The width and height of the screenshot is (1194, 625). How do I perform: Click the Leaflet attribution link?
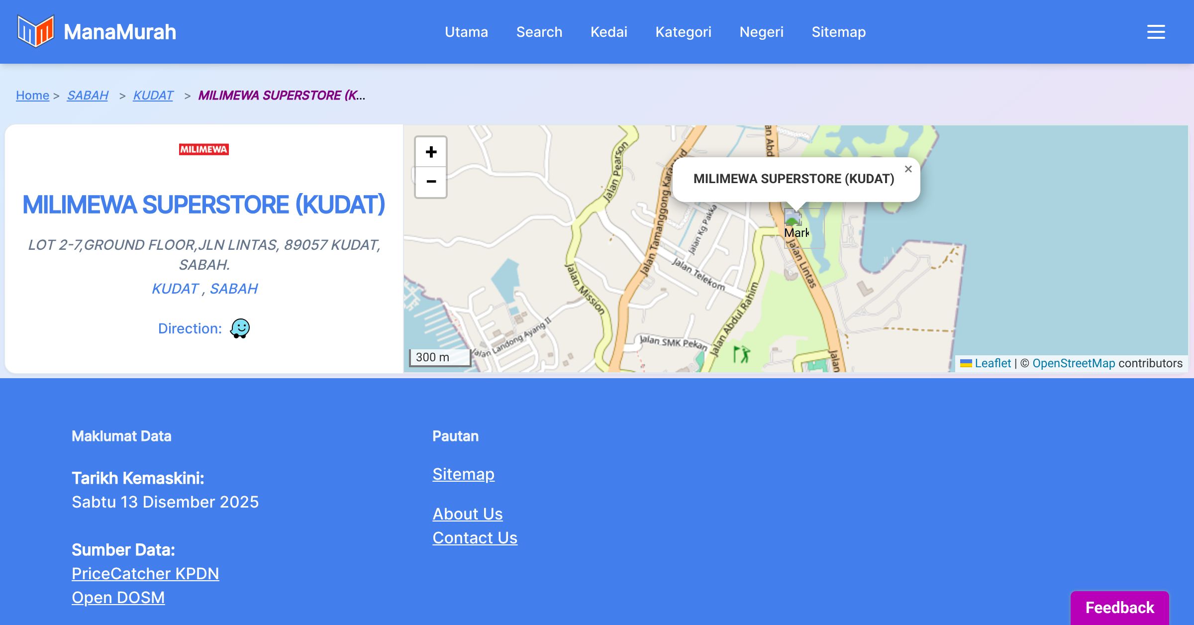point(993,363)
